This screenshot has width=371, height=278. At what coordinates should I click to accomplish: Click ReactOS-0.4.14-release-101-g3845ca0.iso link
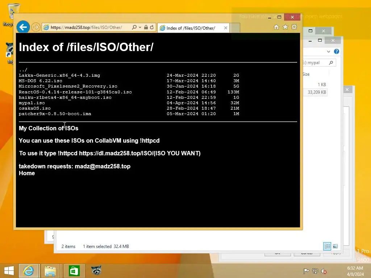(x=75, y=92)
